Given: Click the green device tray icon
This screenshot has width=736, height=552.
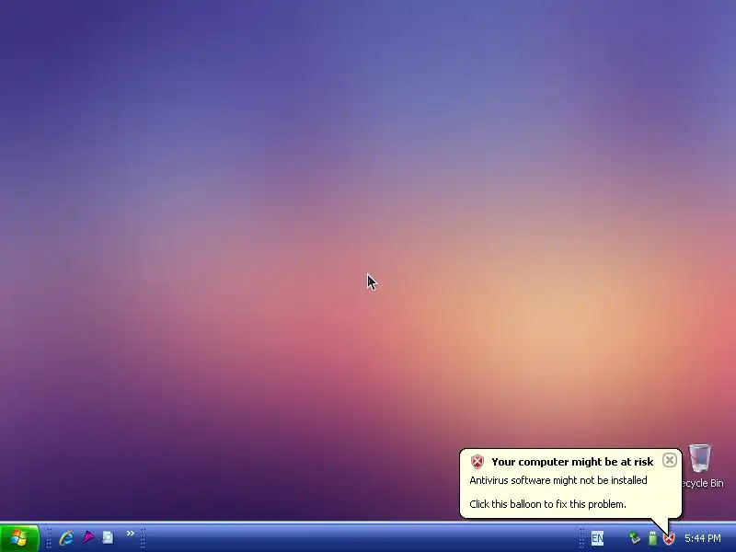Looking at the screenshot, I should point(652,538).
